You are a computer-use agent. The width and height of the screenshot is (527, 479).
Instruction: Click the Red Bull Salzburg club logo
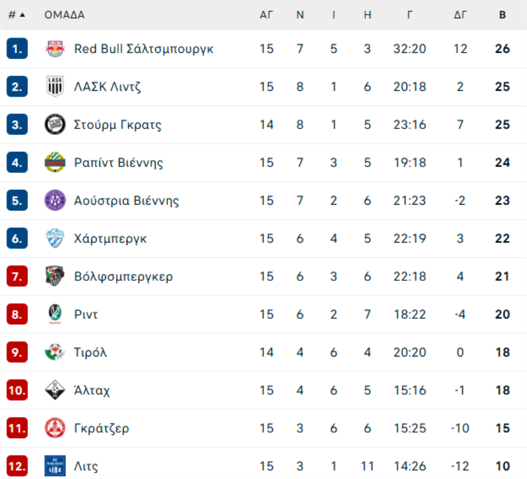click(x=55, y=49)
